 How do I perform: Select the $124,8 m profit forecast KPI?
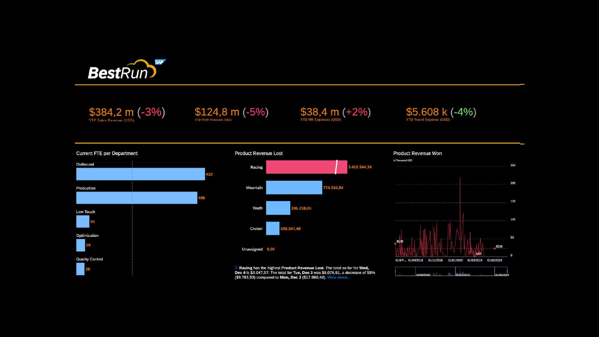231,112
